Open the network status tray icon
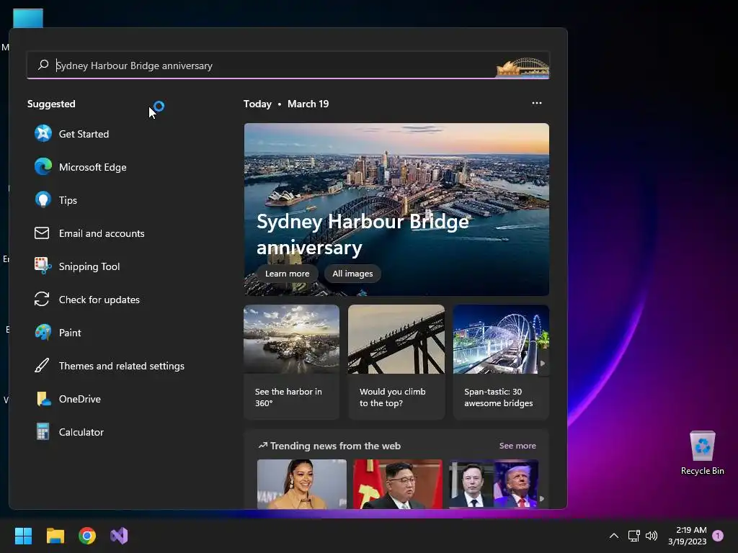 point(633,536)
